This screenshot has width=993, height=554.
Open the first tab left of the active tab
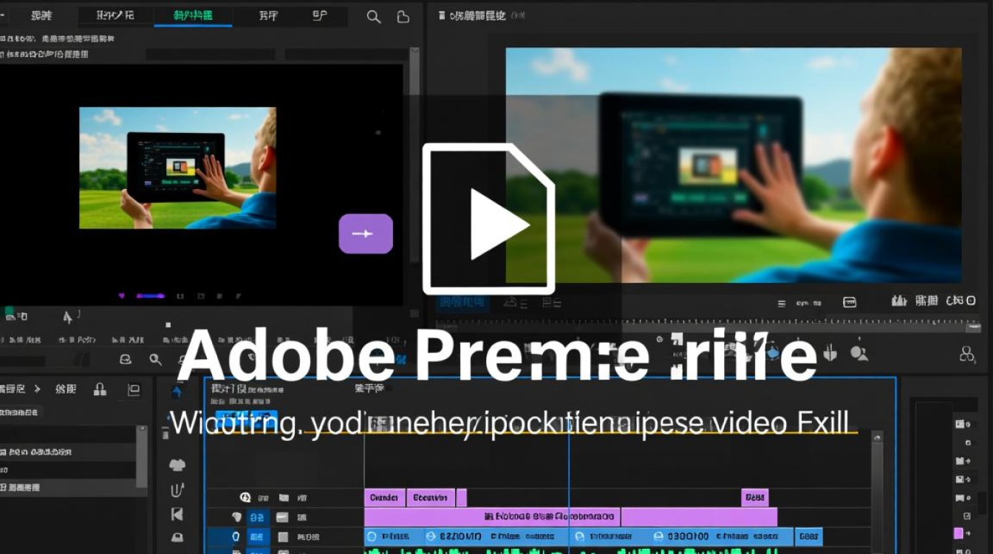tap(115, 16)
